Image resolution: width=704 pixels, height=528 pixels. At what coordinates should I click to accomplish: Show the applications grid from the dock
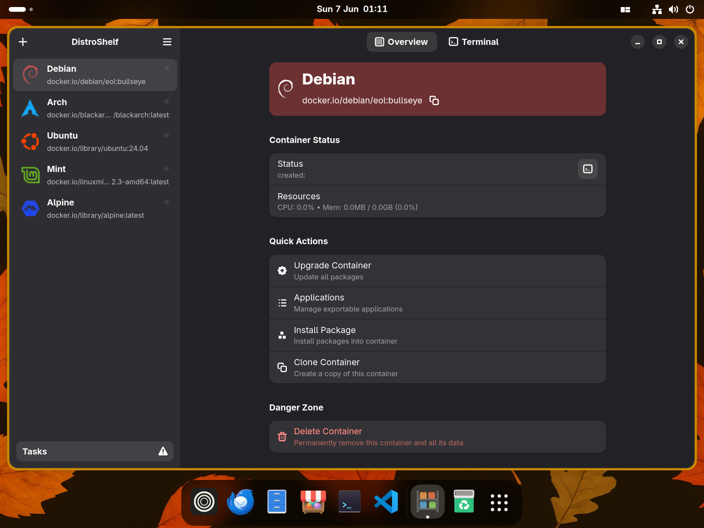click(499, 502)
